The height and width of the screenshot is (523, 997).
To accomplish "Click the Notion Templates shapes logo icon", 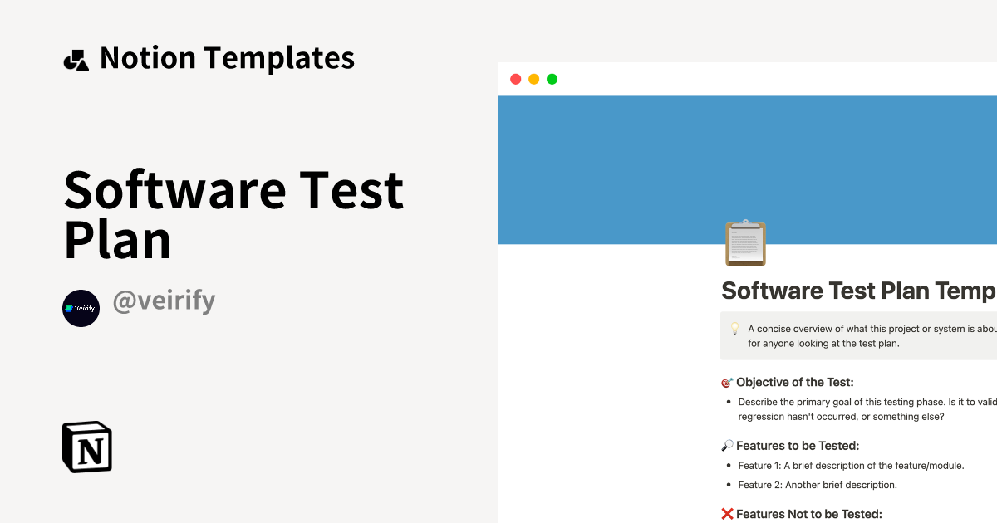I will pyautogui.click(x=76, y=60).
